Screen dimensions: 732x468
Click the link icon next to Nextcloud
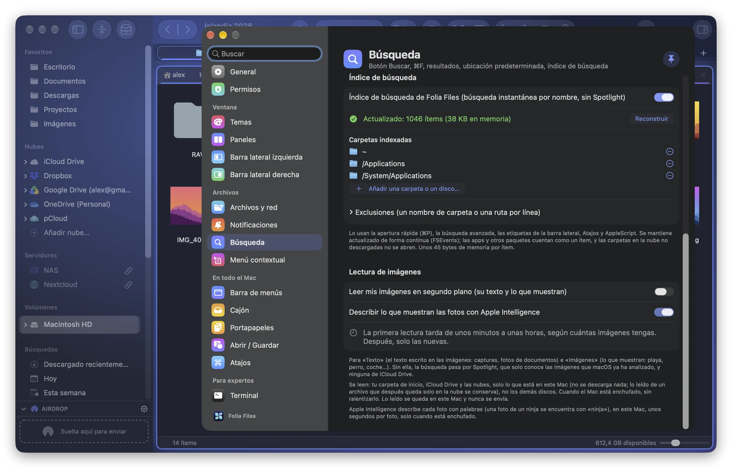click(x=128, y=285)
